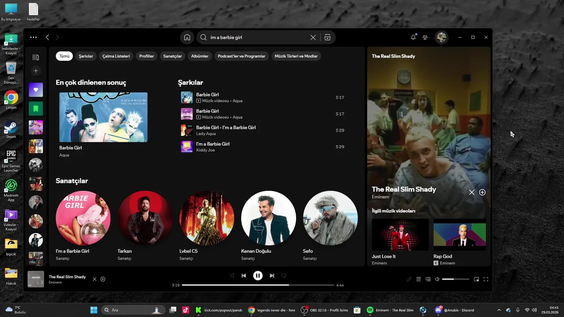
Task: Open the Lady Aqua artist link
Action: (x=206, y=134)
